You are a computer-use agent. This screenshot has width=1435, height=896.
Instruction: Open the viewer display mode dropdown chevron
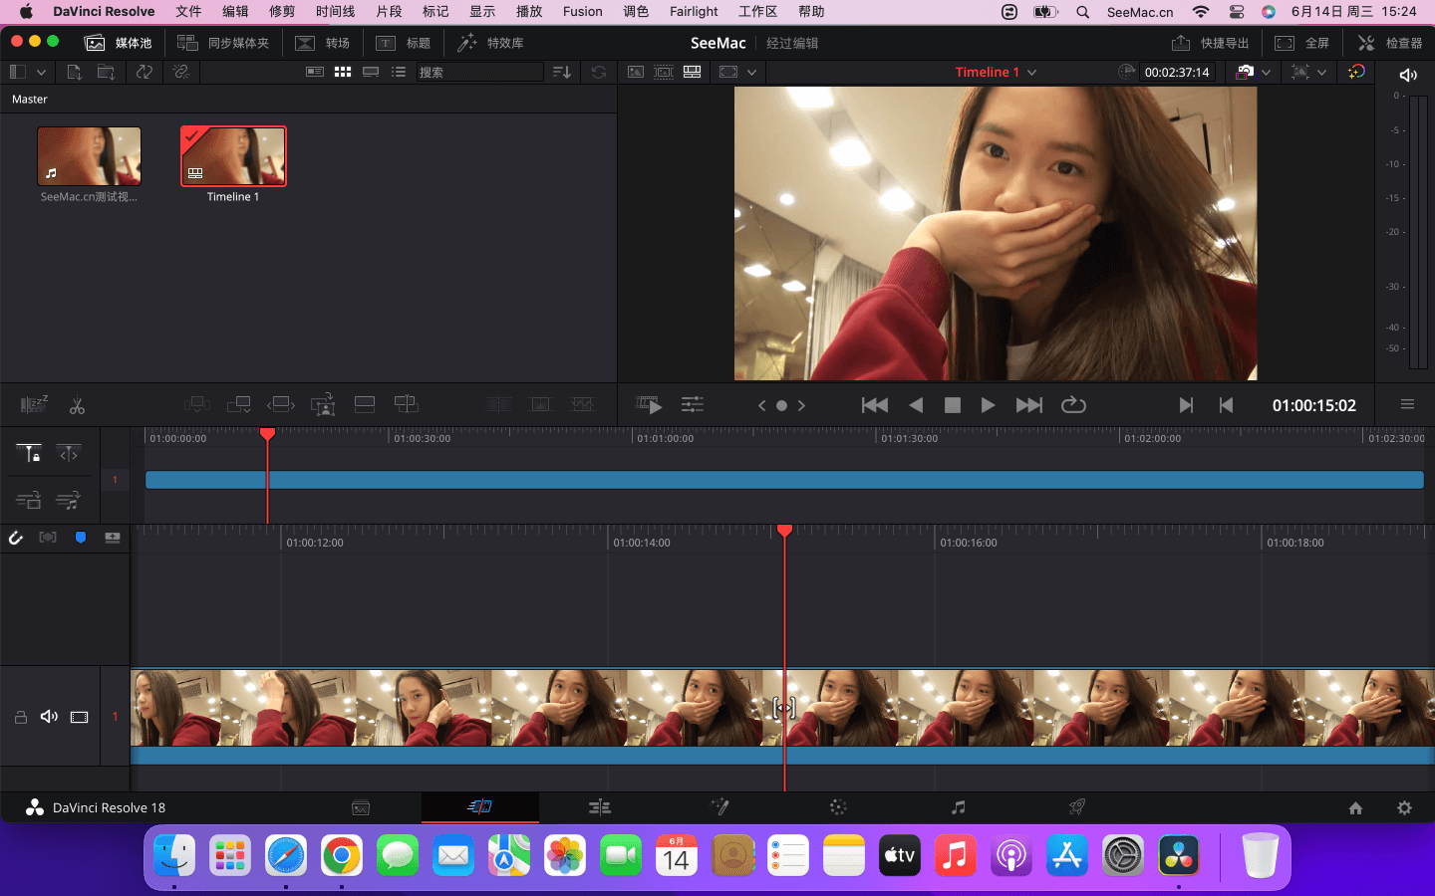[x=751, y=73]
